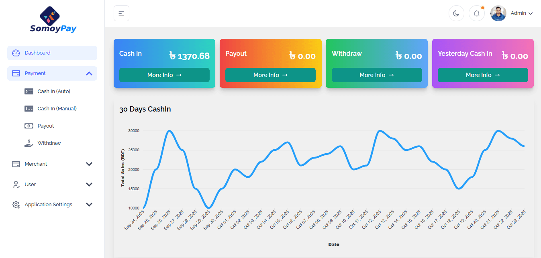Image resolution: width=541 pixels, height=258 pixels.
Task: Click More Info on the Cash In card
Action: point(164,75)
